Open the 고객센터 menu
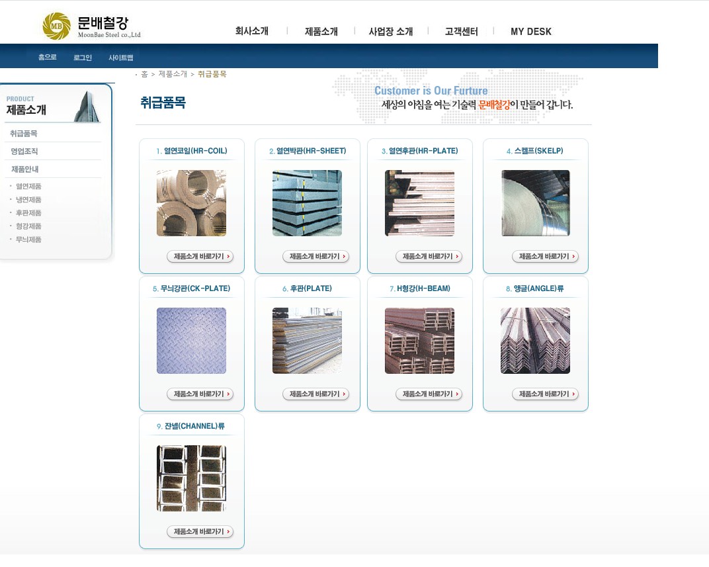Screen dimensions: 709x567 pos(461,31)
